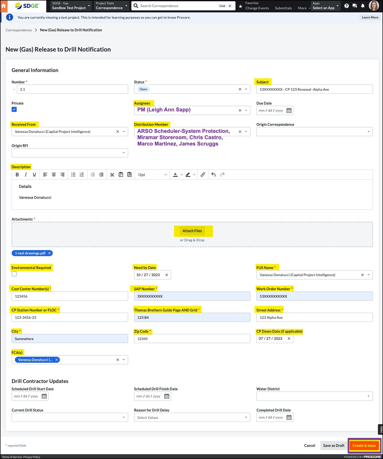Apply italic formatting in Description toolbar
Viewport: 383px width, 459px height.
point(26,175)
